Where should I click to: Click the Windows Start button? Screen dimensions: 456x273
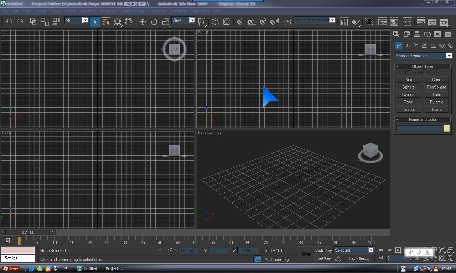coord(11,269)
